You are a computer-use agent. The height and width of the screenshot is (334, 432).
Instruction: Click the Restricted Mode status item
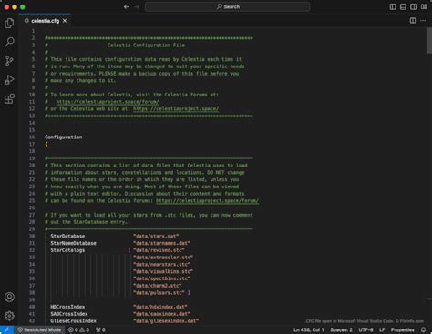click(39, 329)
